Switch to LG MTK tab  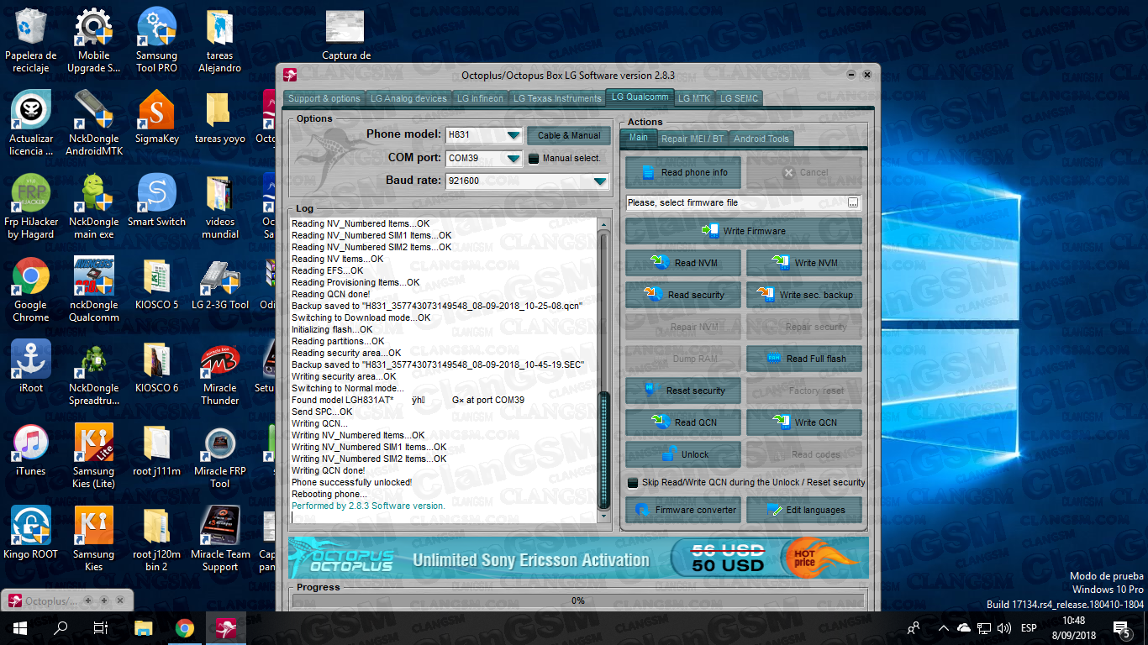694,98
